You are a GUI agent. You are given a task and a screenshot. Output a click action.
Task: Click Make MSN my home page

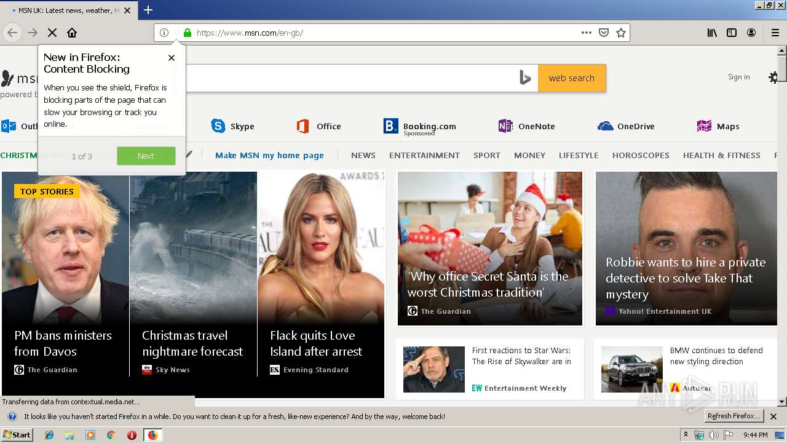pyautogui.click(x=269, y=155)
